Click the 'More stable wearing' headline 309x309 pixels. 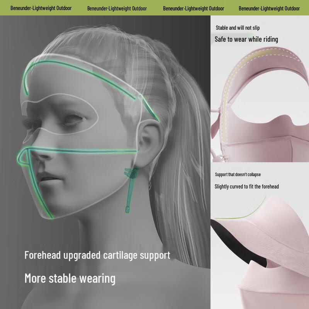70,278
